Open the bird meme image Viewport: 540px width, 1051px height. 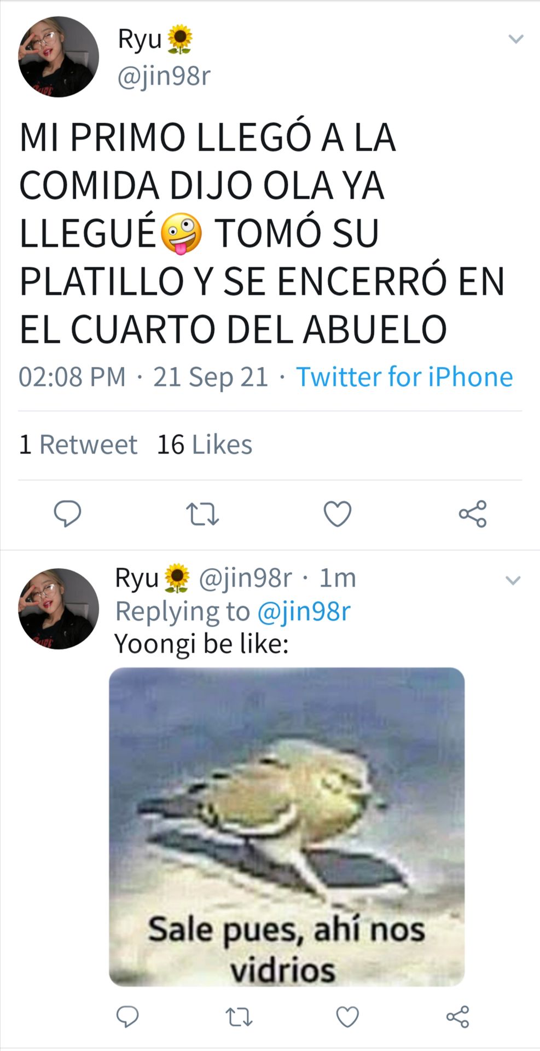(x=287, y=827)
